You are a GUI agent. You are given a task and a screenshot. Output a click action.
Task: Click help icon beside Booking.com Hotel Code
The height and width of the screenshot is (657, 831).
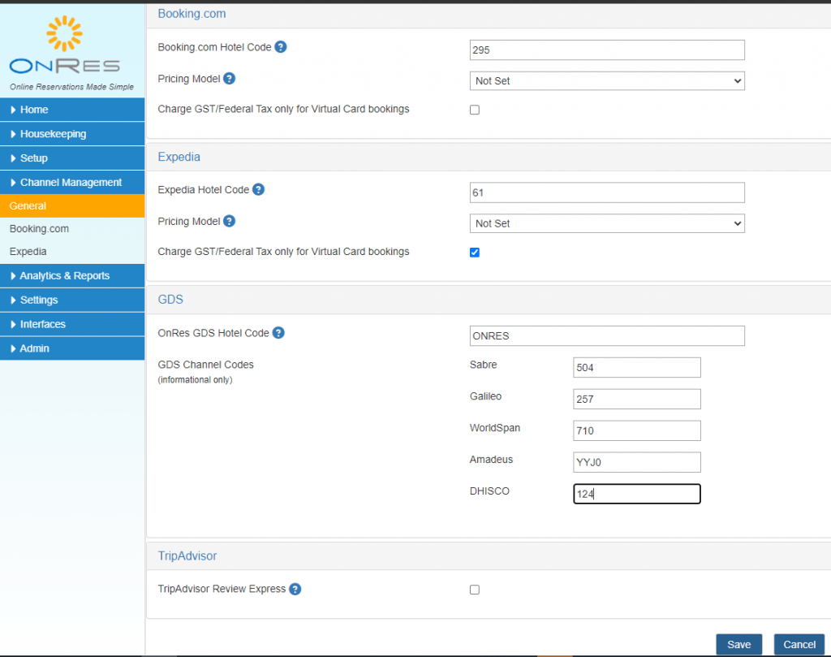281,47
